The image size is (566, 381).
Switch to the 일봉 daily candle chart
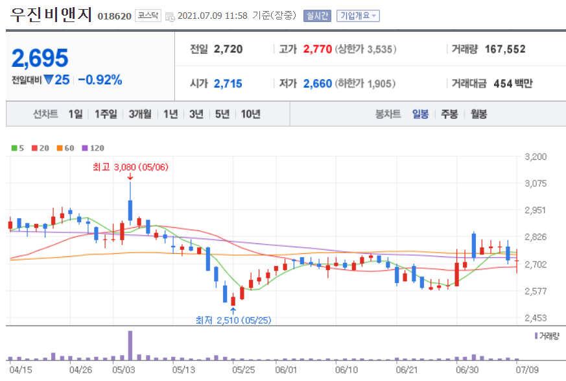[420, 114]
